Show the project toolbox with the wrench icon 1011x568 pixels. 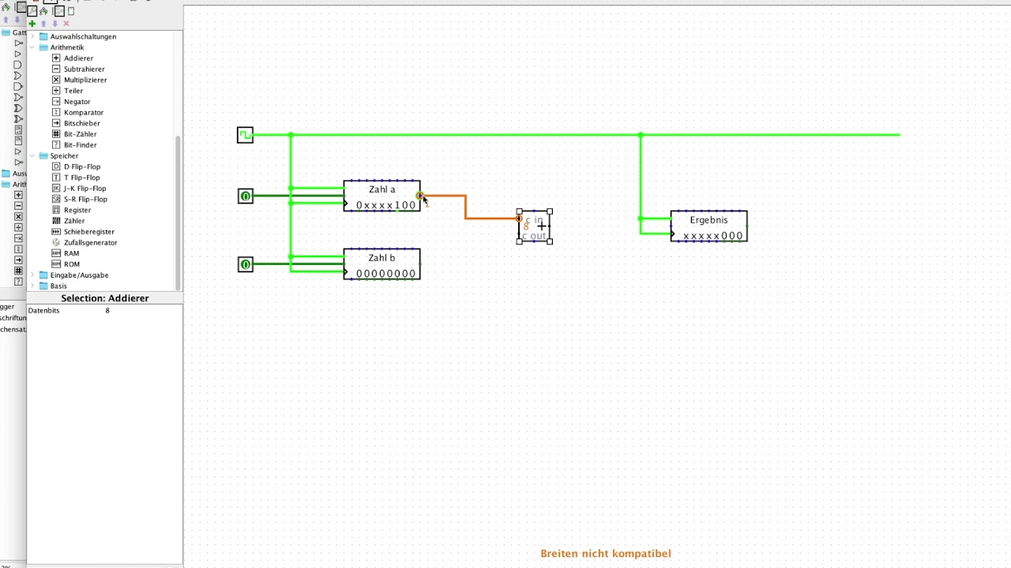click(32, 11)
